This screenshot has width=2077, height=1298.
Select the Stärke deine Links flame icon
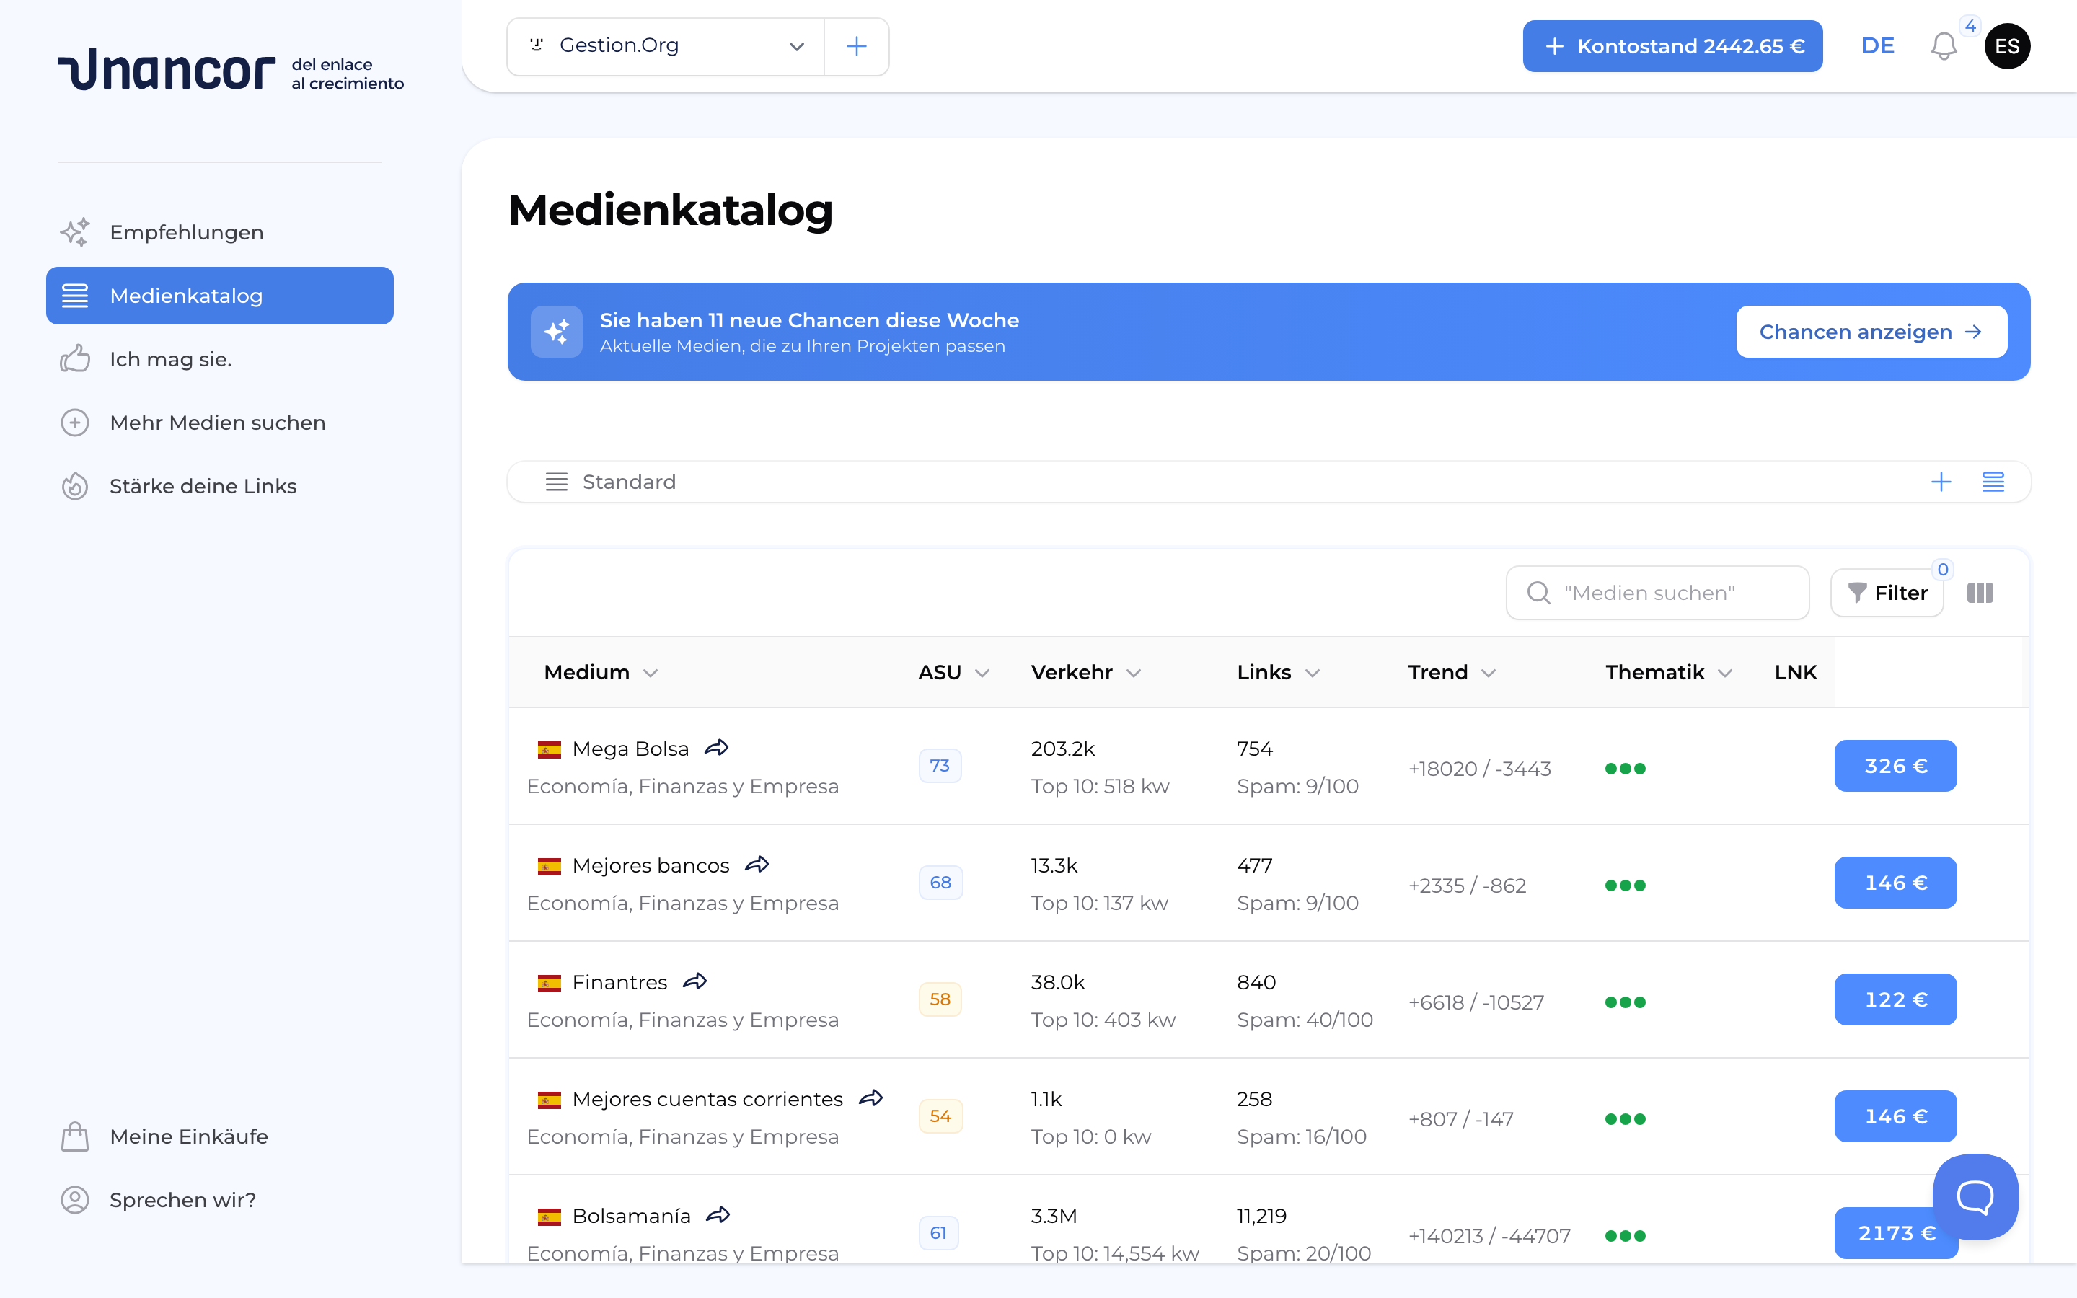click(76, 486)
